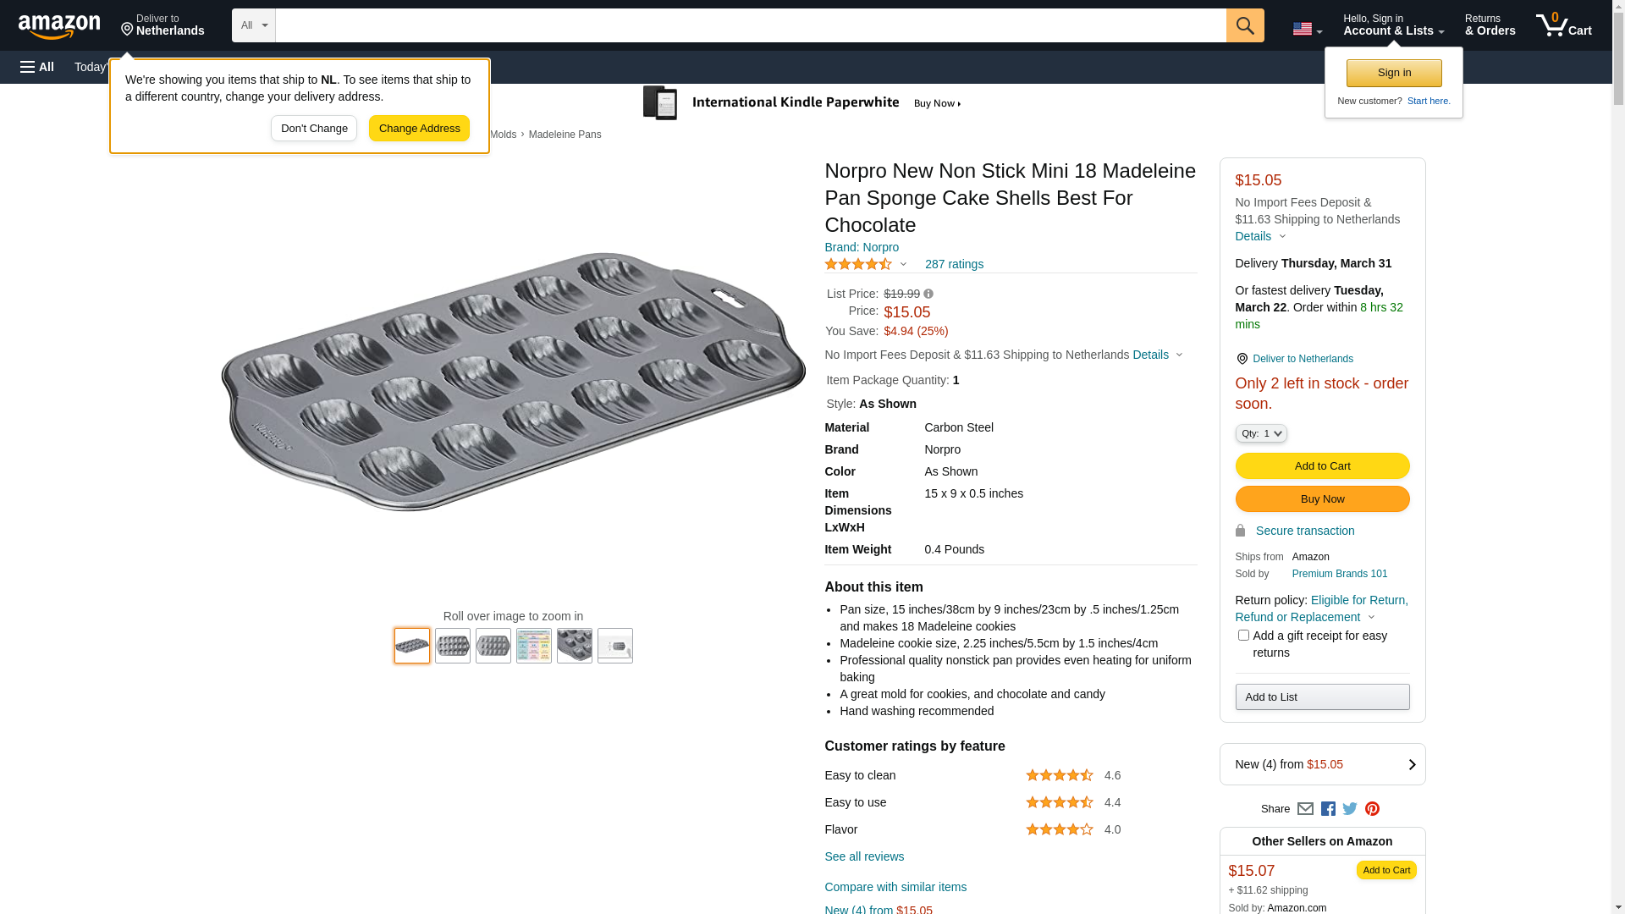Select the second product thumbnail image
The image size is (1625, 914).
[453, 646]
